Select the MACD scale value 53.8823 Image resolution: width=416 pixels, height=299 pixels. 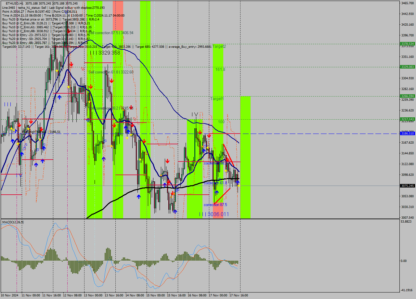407,222
